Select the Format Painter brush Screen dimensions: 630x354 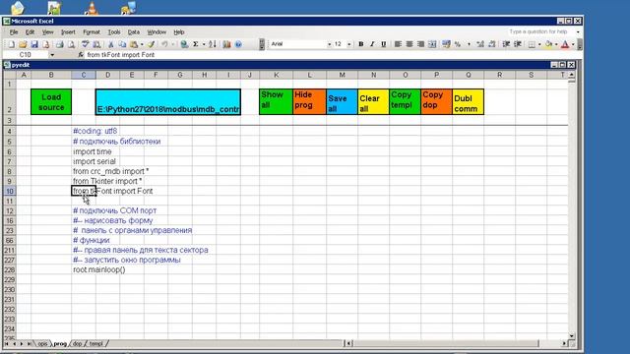tap(151, 44)
